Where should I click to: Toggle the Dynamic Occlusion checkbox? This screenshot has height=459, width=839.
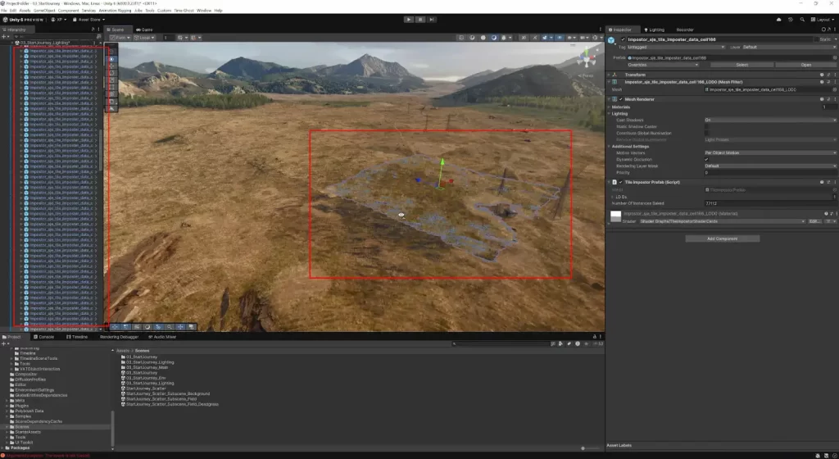click(706, 159)
